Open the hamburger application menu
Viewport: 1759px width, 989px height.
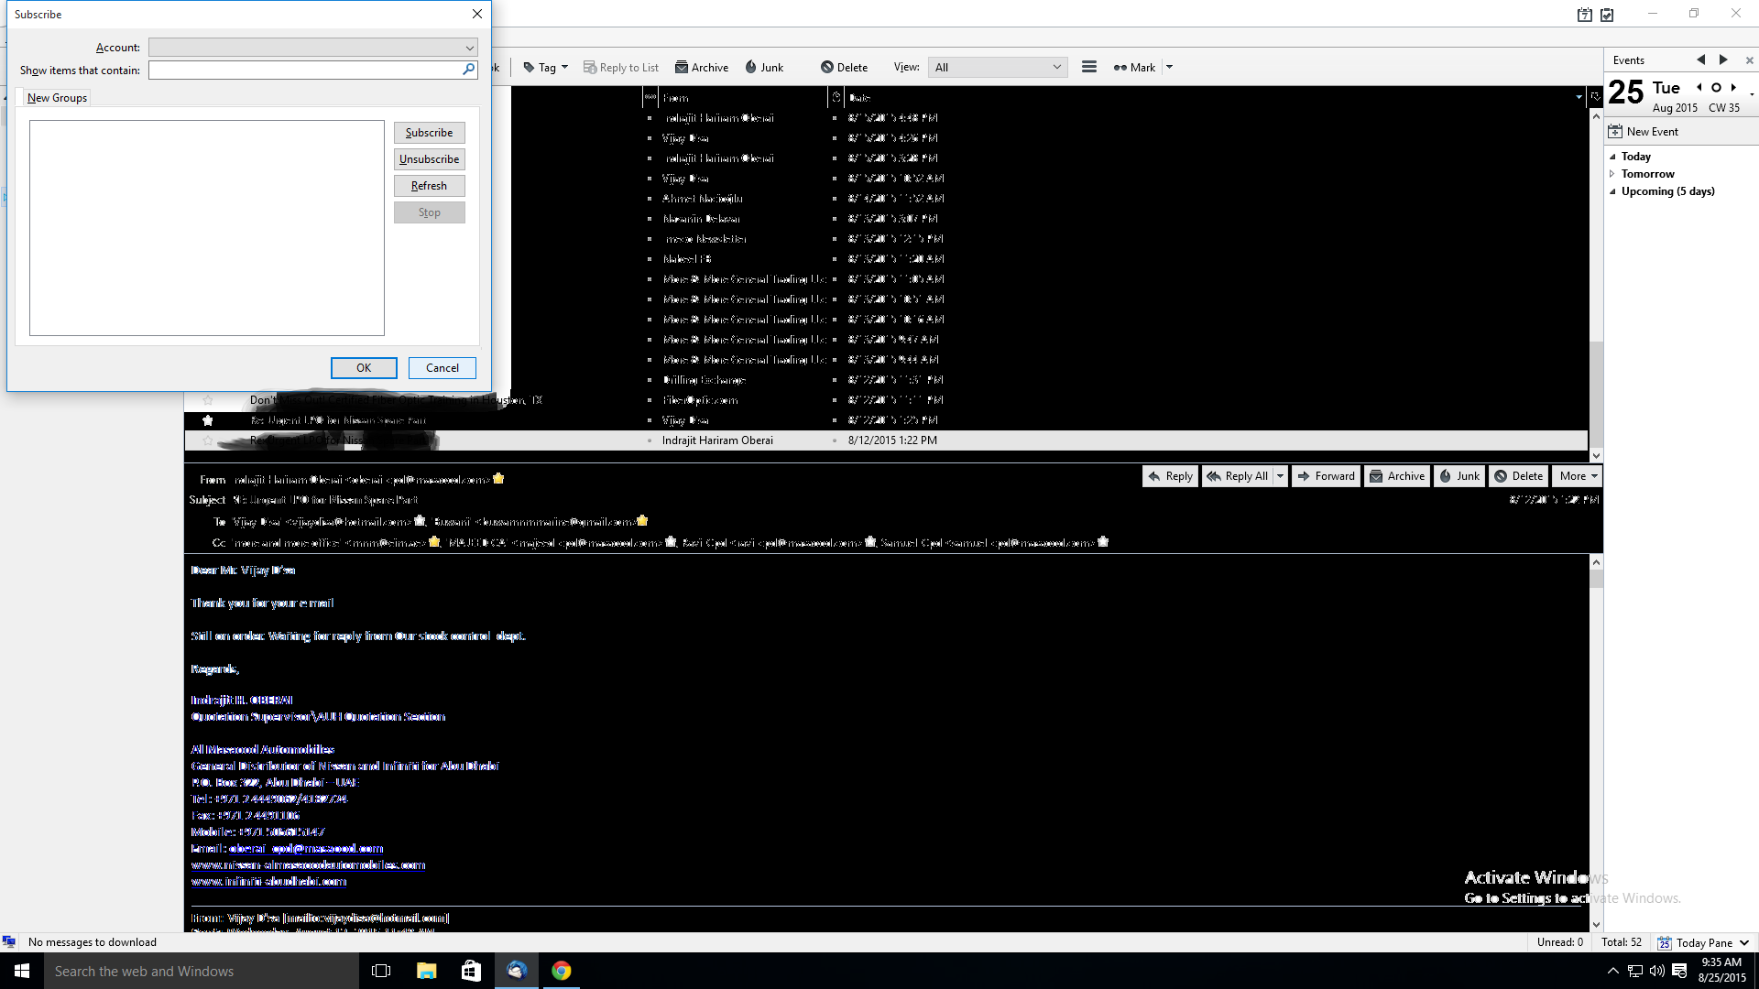(1088, 67)
